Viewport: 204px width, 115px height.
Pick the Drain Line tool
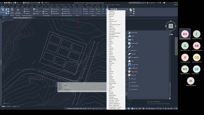tap(132, 79)
